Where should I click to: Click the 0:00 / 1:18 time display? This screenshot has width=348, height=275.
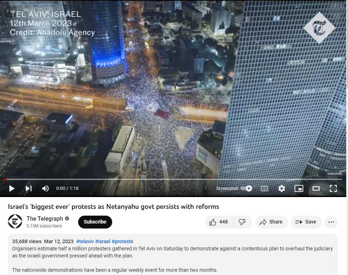(x=67, y=188)
